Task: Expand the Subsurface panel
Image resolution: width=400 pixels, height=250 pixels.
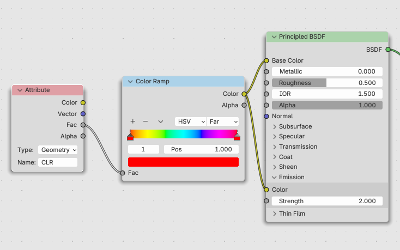Action: pos(275,127)
